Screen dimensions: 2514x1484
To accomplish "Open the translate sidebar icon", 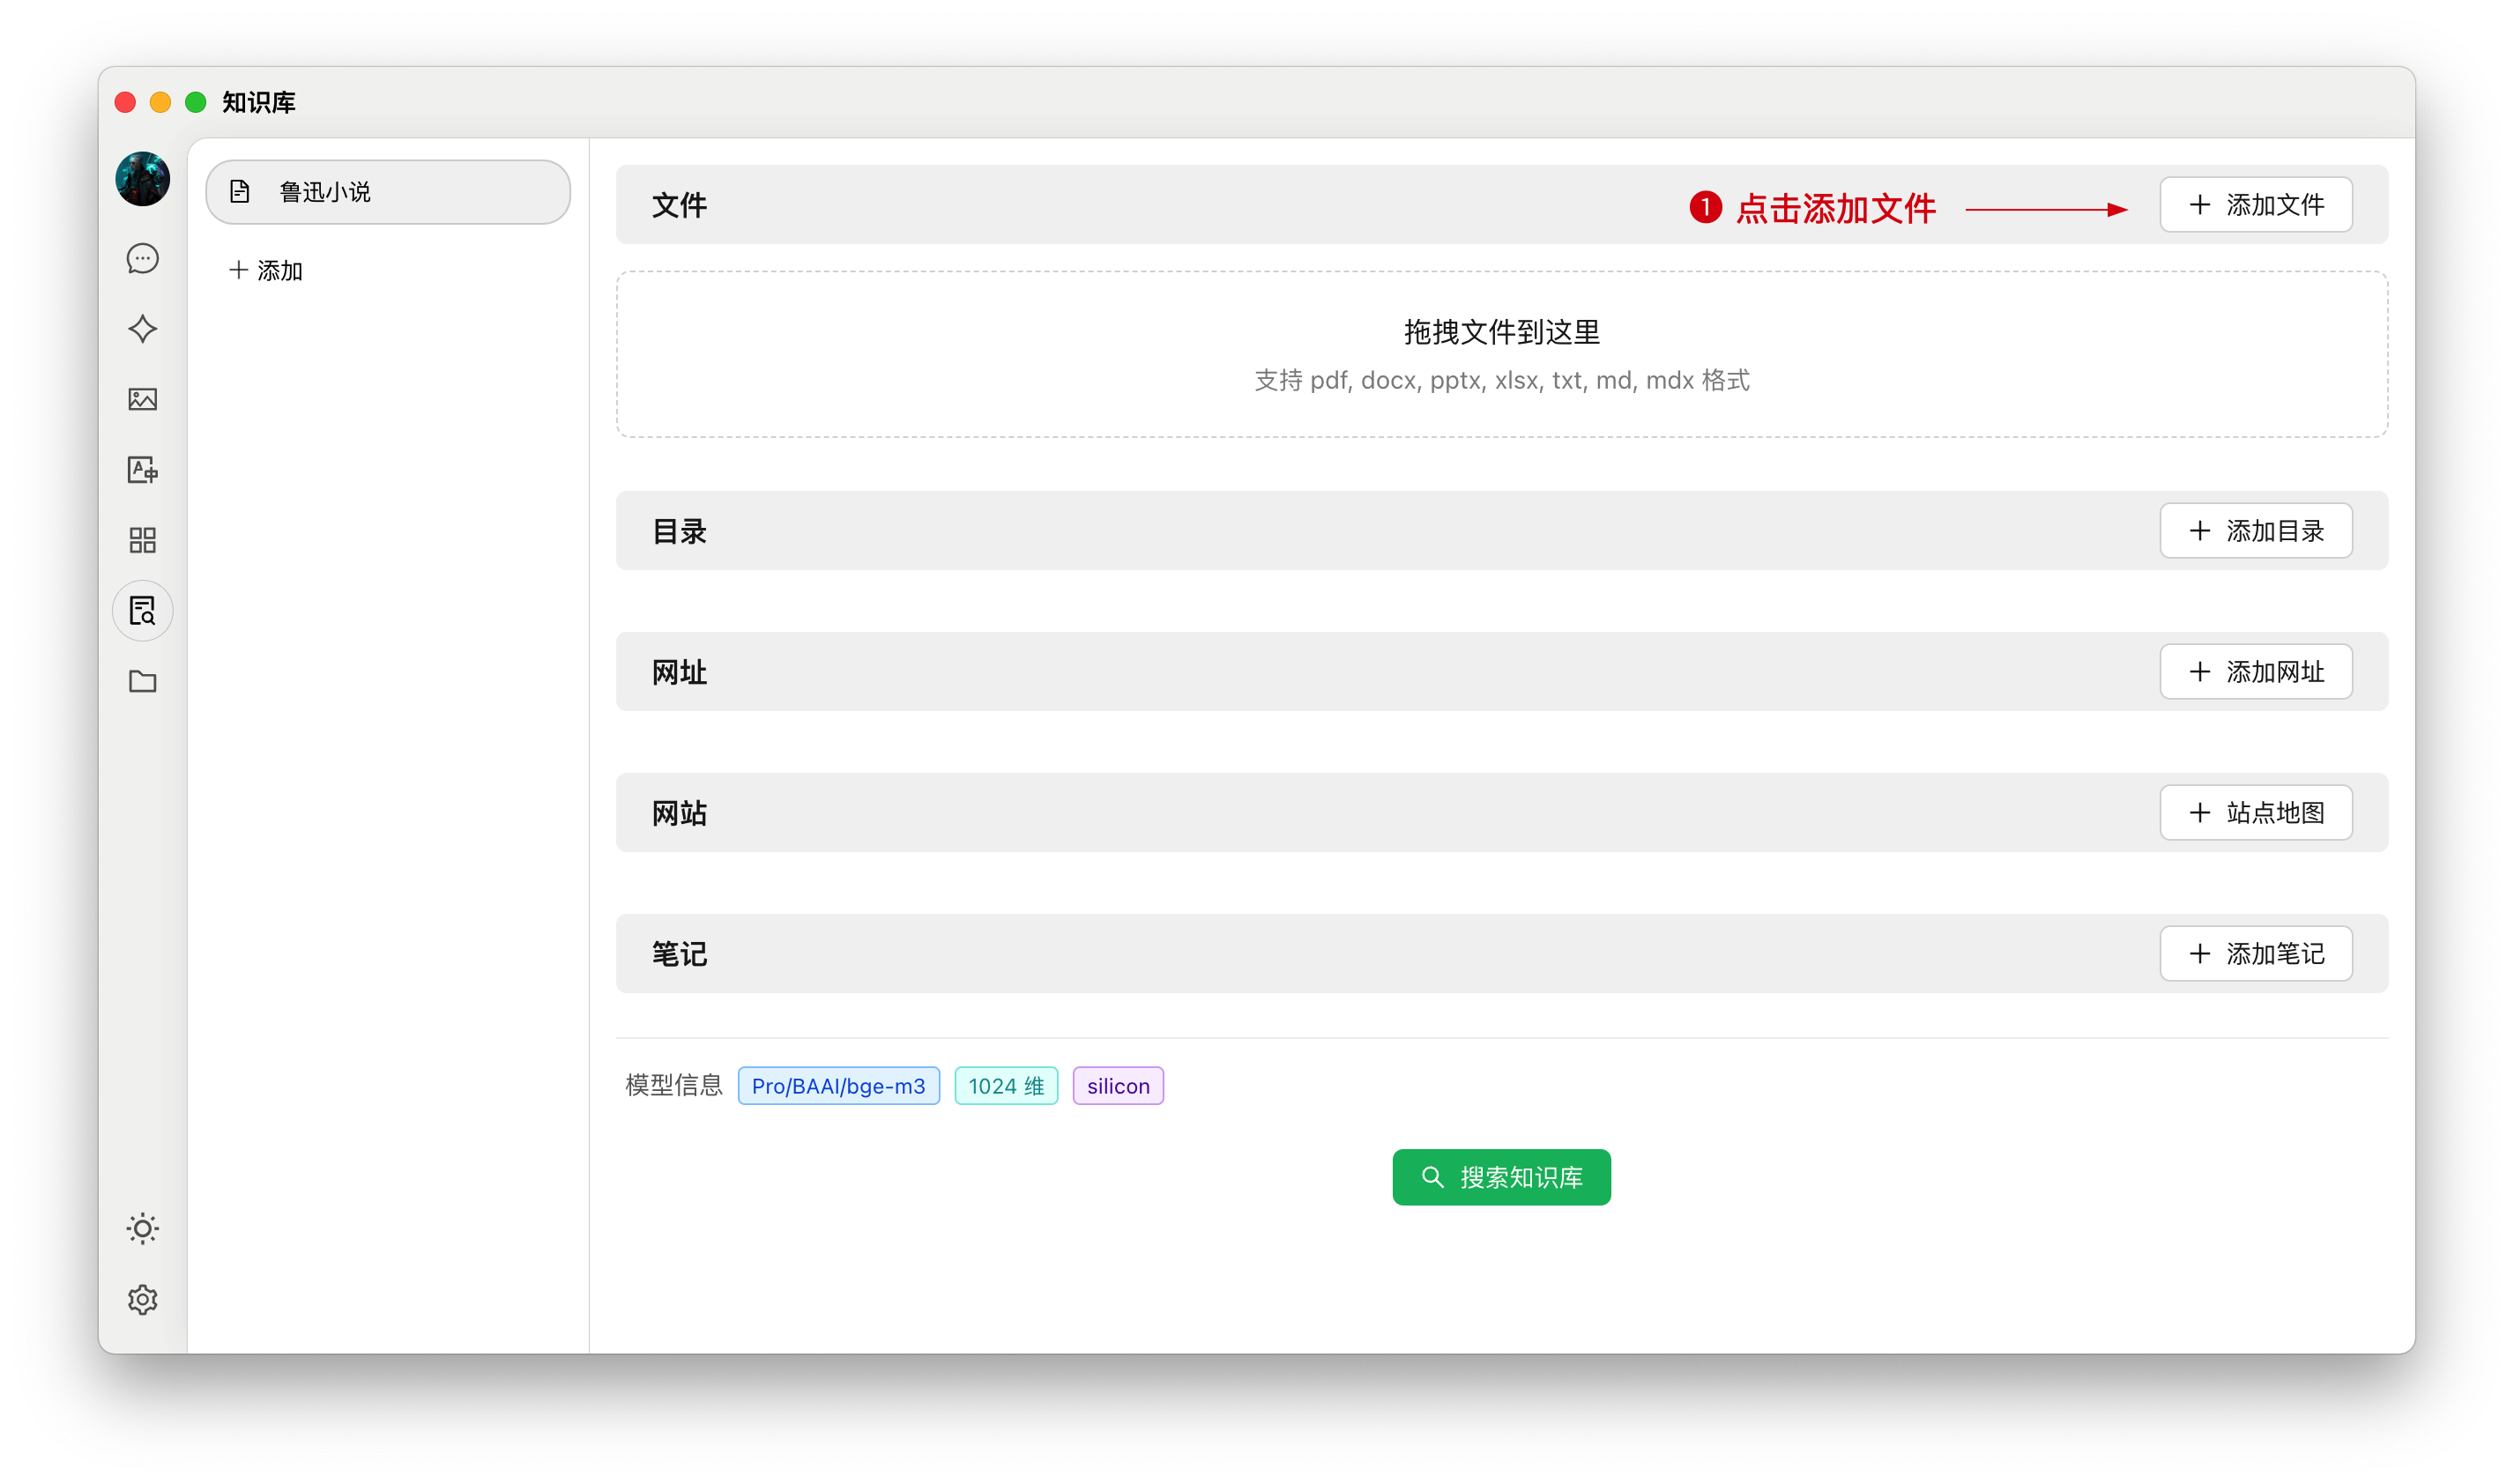I will tap(143, 470).
